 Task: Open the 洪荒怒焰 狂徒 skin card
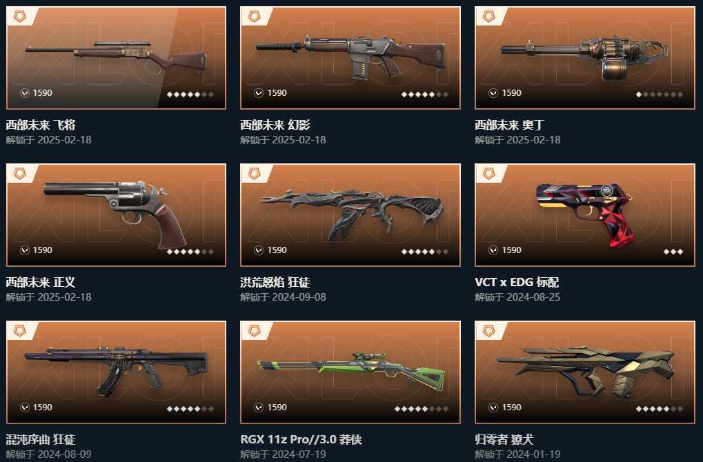click(350, 215)
